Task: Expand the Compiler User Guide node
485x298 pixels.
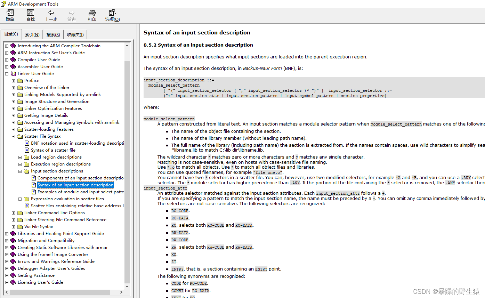Action: click(7, 59)
